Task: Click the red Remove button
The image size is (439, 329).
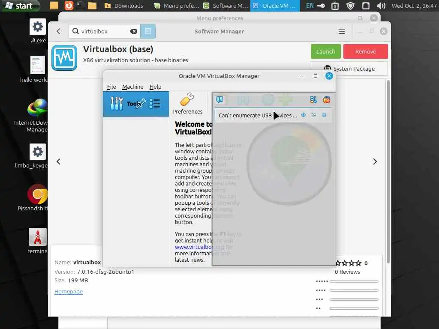Action: pyautogui.click(x=365, y=51)
